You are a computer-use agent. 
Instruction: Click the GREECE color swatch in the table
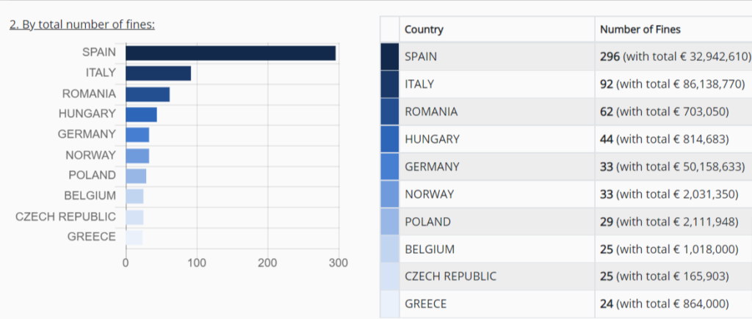coord(389,304)
